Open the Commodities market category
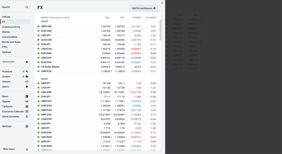Screen dimensions: 282x154 click(10, 37)
